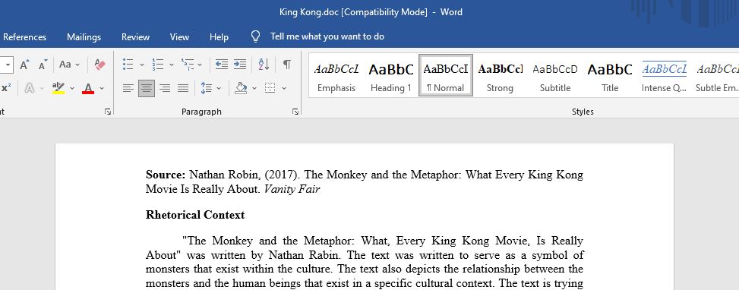Increase paragraph indent
This screenshot has width=739, height=290.
point(240,65)
